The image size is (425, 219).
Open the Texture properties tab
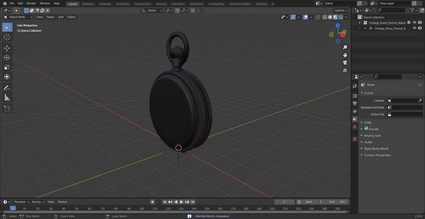[x=355, y=139]
